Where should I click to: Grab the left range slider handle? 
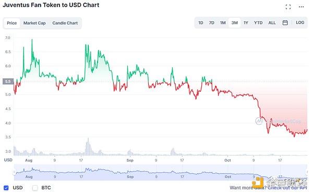(14, 172)
